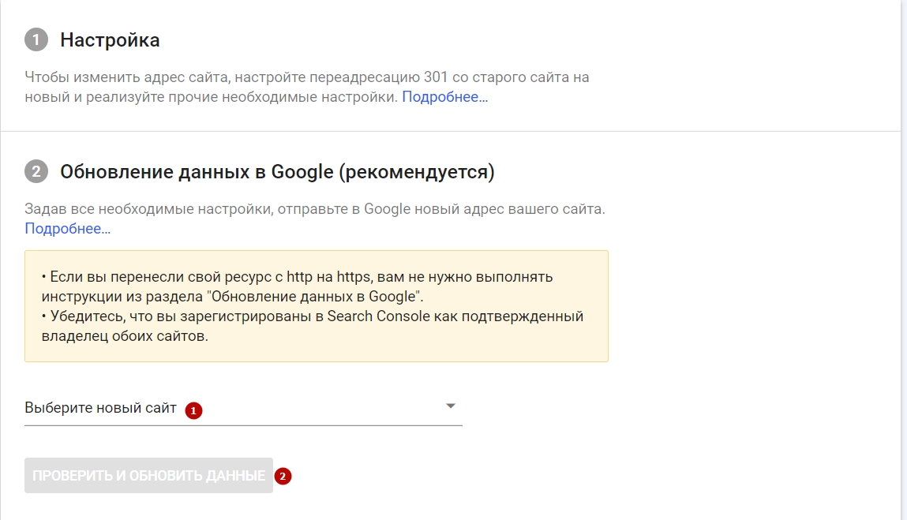Click red badge 2 beside the button

point(283,476)
